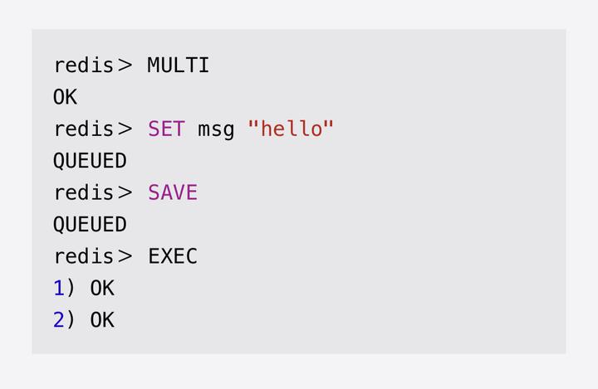Click the blue number 2 result index
The image size is (598, 389).
(x=59, y=320)
